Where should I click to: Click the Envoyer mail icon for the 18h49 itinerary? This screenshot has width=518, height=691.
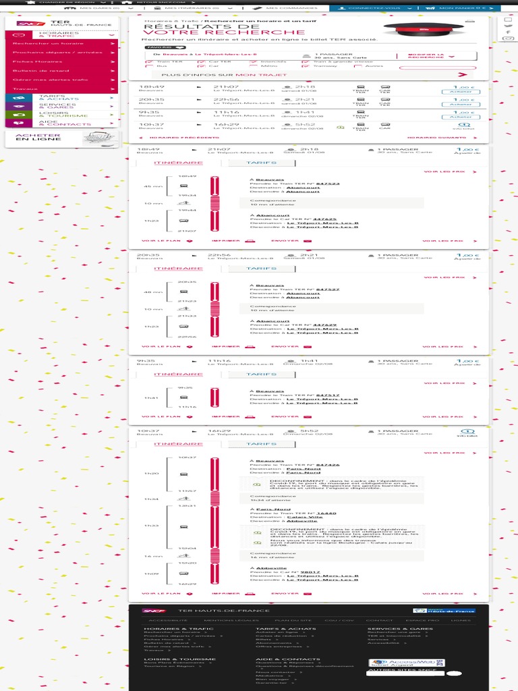click(308, 241)
